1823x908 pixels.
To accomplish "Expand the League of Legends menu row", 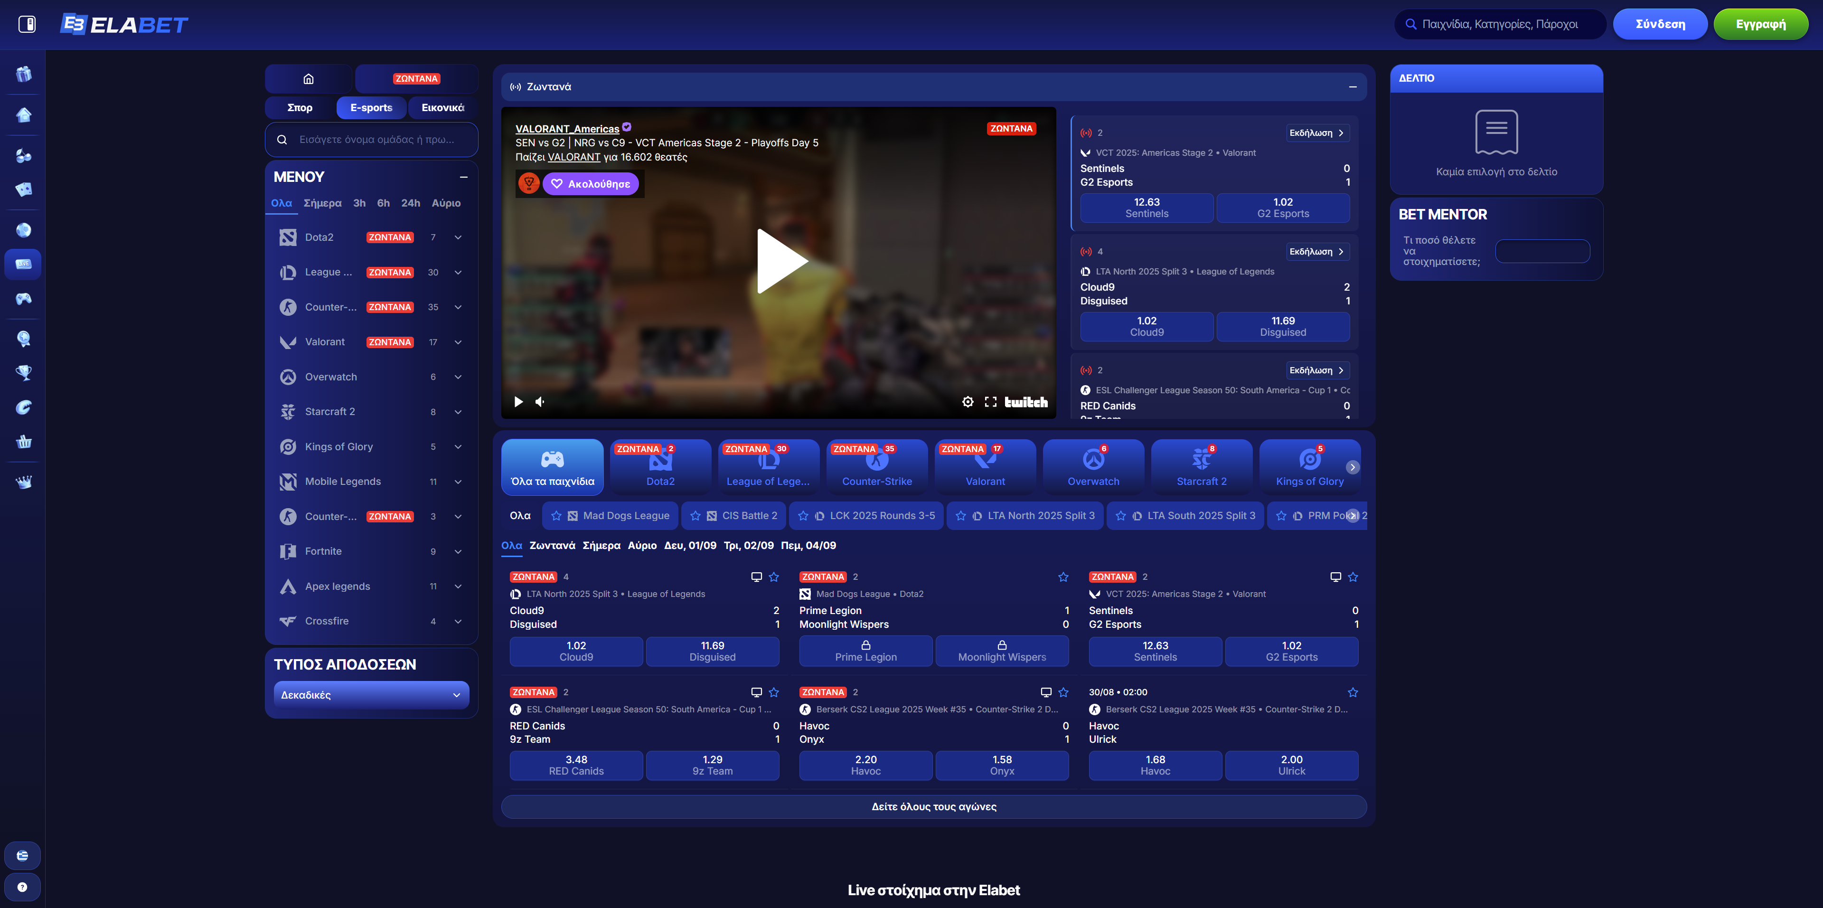I will click(458, 273).
